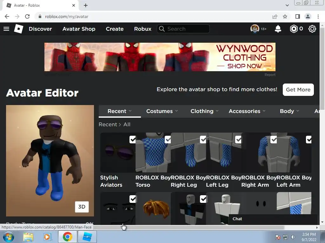The image size is (325, 243).
Task: Open the settings gear icon
Action: [312, 29]
